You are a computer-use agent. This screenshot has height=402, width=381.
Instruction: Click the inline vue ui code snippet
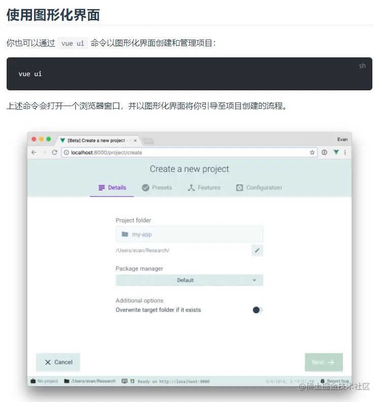(73, 43)
